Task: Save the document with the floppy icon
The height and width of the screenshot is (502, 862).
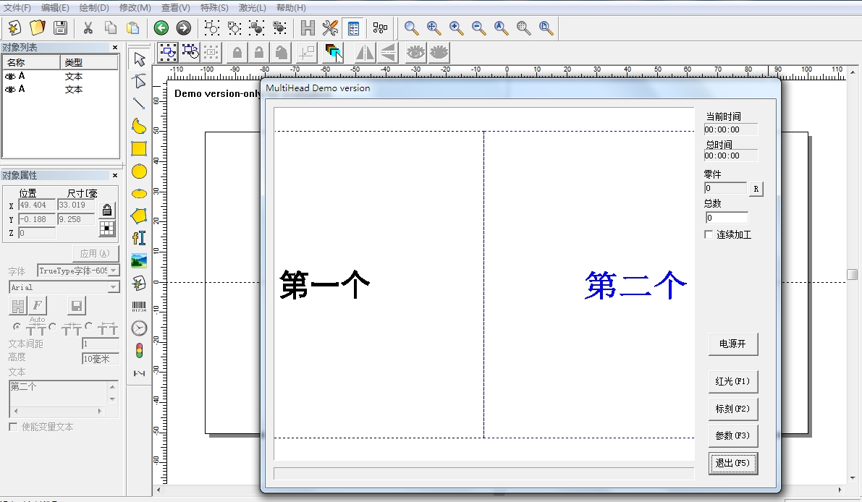Action: click(x=60, y=27)
